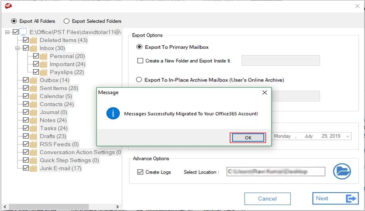This screenshot has width=365, height=211.
Task: Click the Select Location path field
Action: tap(275, 171)
